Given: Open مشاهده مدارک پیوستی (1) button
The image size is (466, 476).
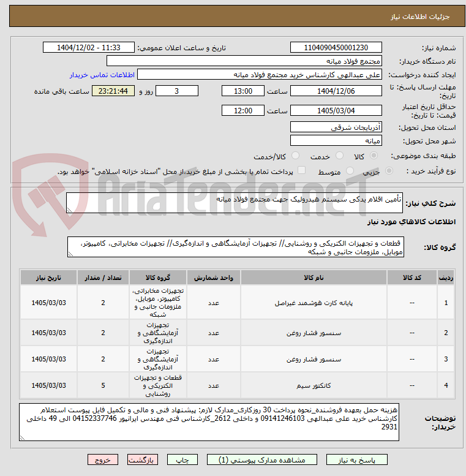Looking at the screenshot, I should (262, 459).
